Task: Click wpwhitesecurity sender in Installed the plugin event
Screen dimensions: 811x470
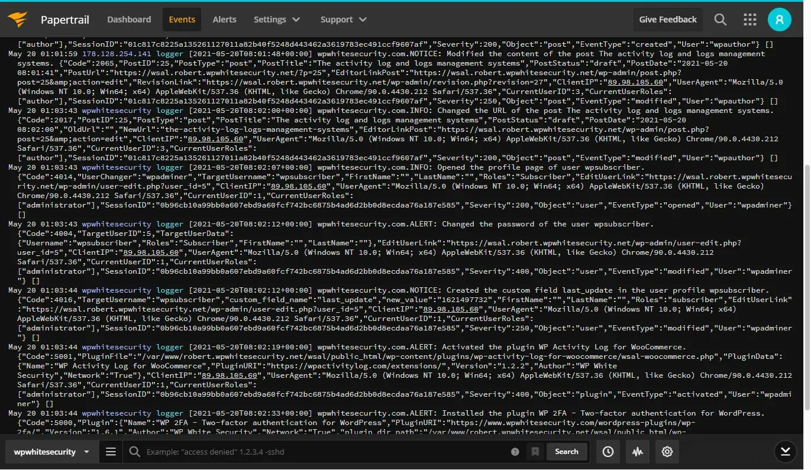Action: pos(117,413)
